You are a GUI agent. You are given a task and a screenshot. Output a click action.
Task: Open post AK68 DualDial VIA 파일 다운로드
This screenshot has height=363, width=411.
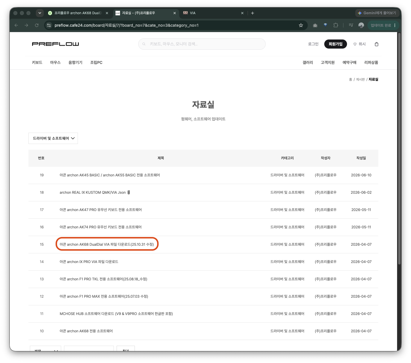[107, 245]
